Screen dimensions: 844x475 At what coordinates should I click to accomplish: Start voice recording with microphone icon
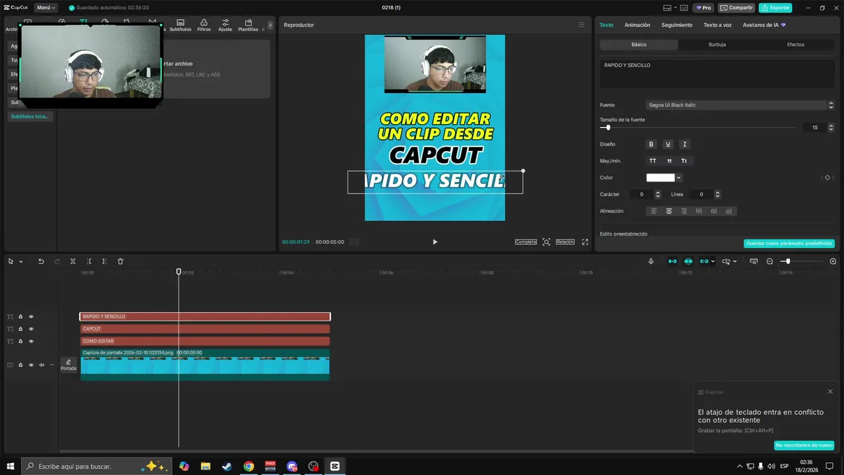(x=651, y=261)
